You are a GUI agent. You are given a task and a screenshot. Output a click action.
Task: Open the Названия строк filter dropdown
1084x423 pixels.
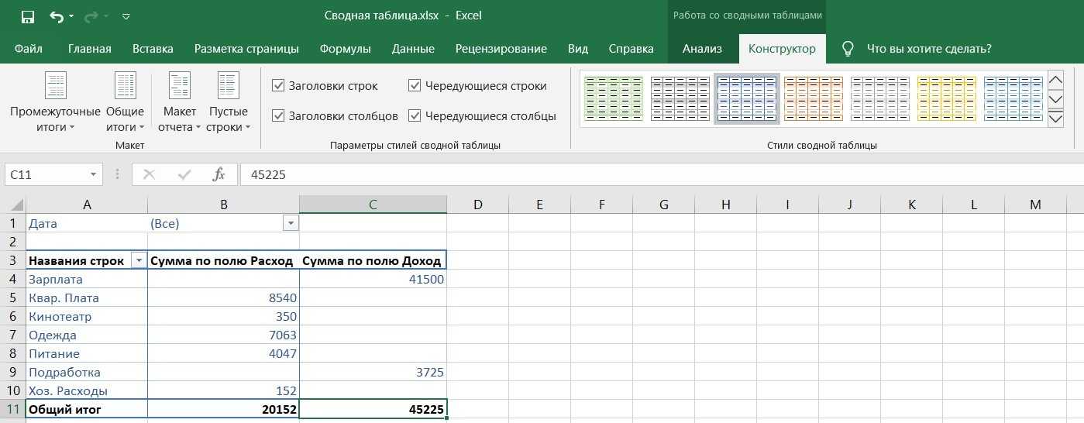(139, 261)
